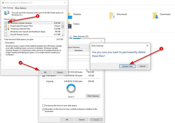
Task: Open the Desktop folder icon in Explorer
Action: pyautogui.click(x=70, y=16)
